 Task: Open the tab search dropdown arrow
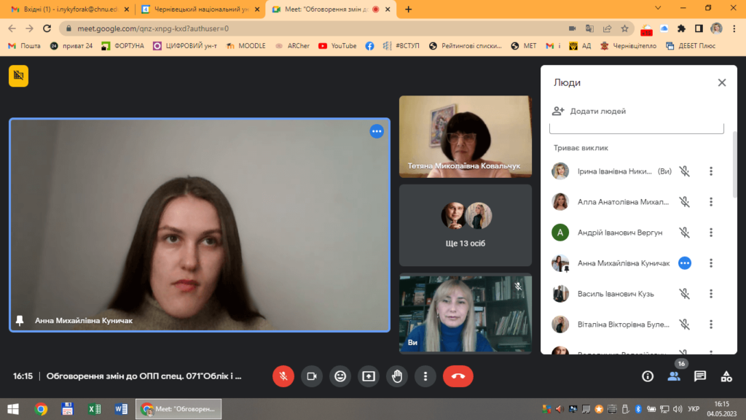658,8
